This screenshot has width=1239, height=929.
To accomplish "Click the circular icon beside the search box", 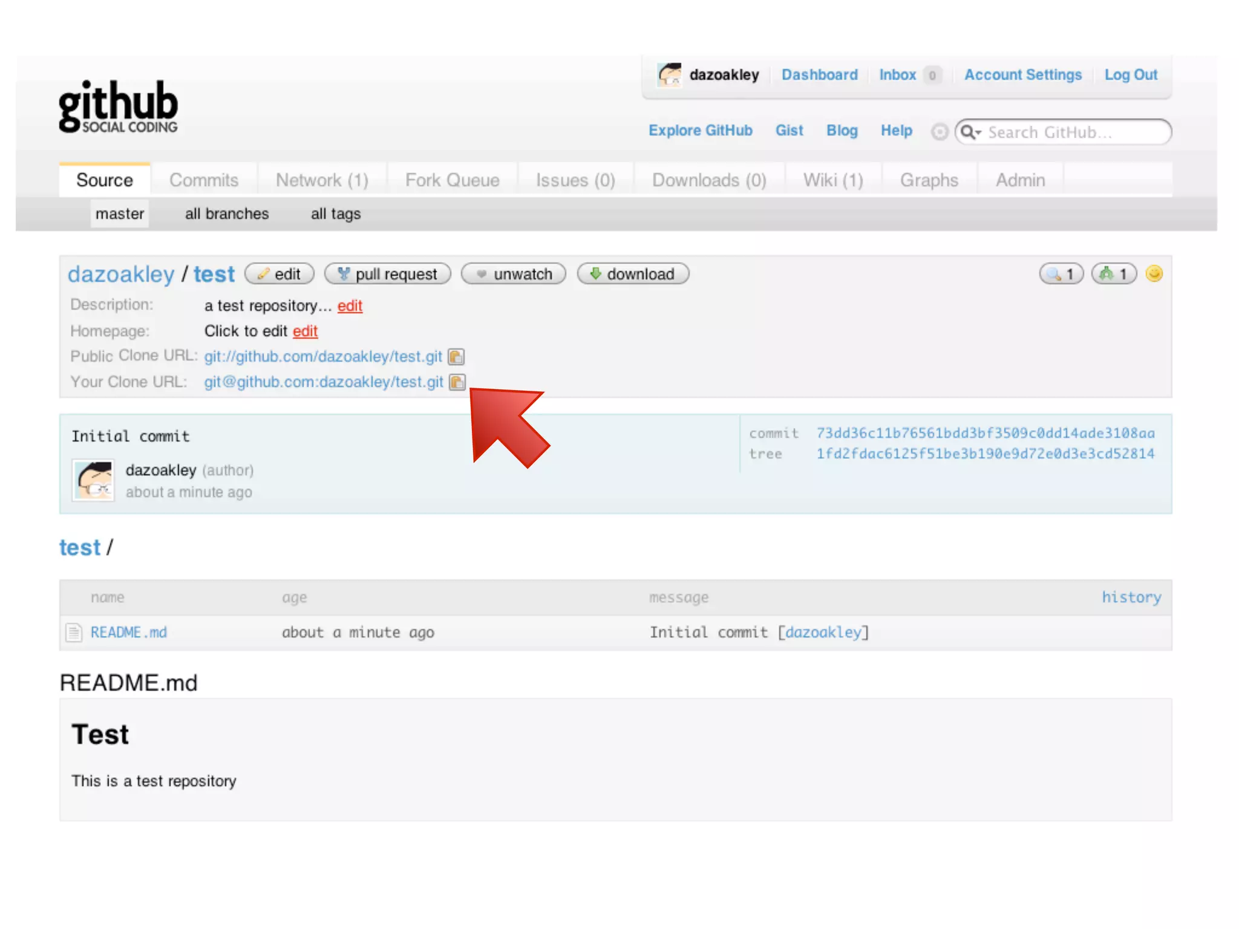I will coord(939,132).
